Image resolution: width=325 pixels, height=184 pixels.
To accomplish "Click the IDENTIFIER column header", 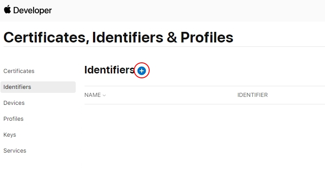I will pos(252,95).
